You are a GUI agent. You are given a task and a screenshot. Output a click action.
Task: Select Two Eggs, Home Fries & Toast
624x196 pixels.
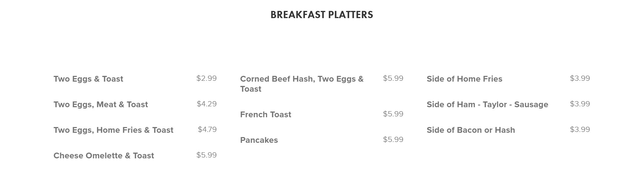pos(113,130)
